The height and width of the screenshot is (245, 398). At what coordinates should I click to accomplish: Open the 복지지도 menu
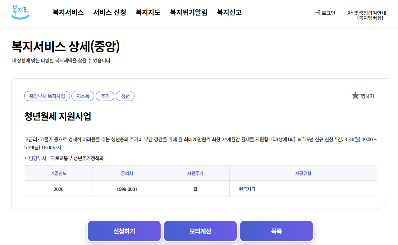point(148,12)
